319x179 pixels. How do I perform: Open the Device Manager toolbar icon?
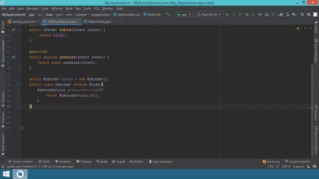(288, 14)
